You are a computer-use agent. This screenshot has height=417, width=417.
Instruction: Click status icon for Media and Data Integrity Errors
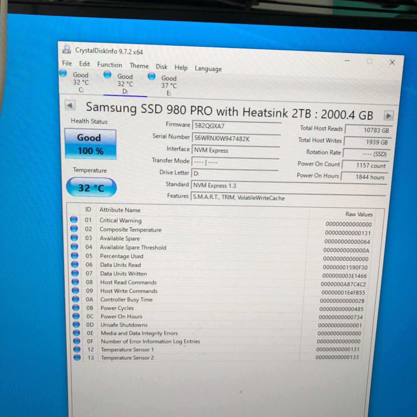77,332
